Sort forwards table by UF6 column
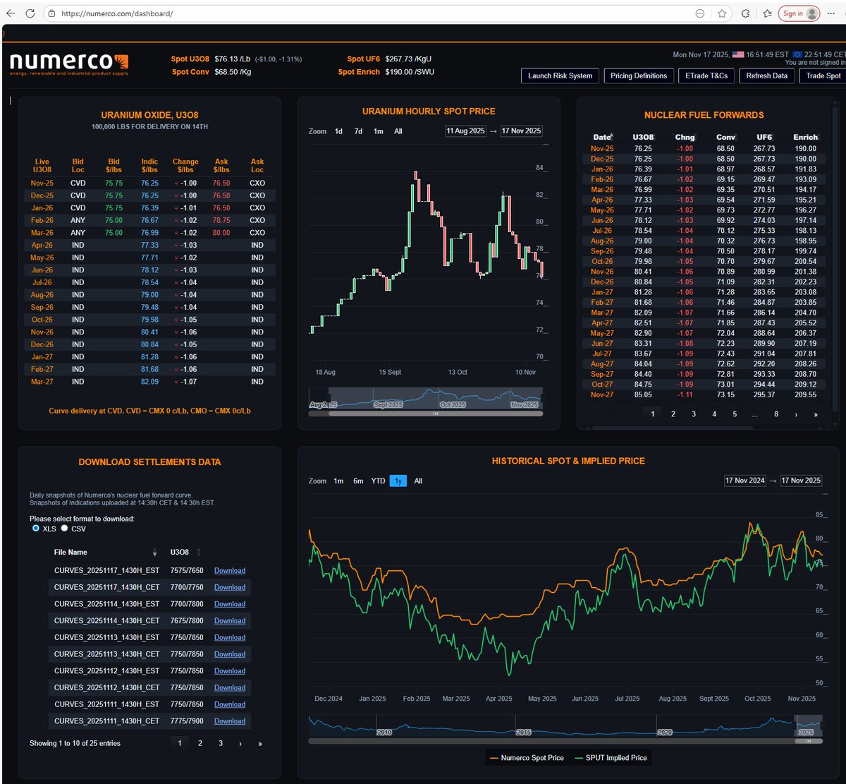The width and height of the screenshot is (846, 784). [765, 137]
